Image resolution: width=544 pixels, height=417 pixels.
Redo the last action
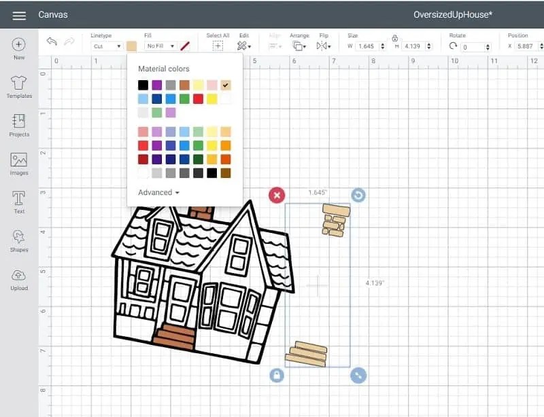tap(69, 41)
